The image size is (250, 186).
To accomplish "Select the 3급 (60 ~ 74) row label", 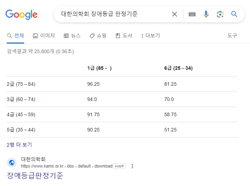I will (x=21, y=99).
